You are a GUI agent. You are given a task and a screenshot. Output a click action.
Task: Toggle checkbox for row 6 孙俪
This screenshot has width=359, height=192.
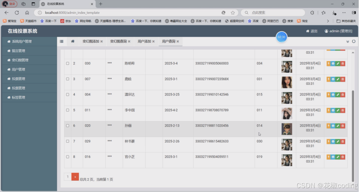pyautogui.click(x=67, y=126)
